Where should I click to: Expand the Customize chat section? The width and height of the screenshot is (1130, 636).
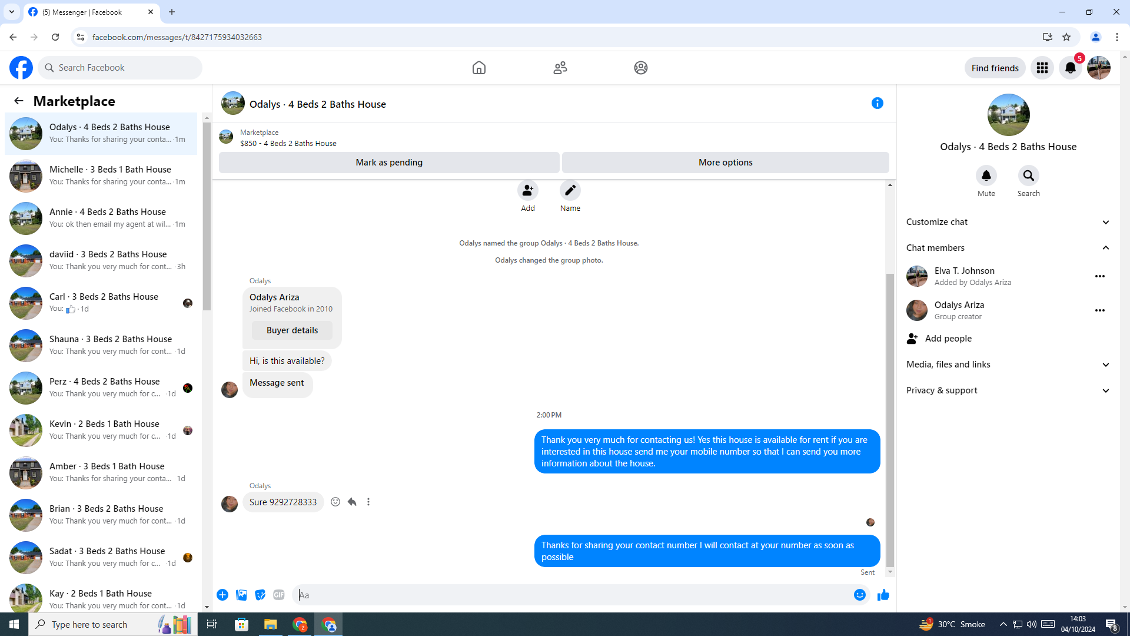tap(1009, 222)
